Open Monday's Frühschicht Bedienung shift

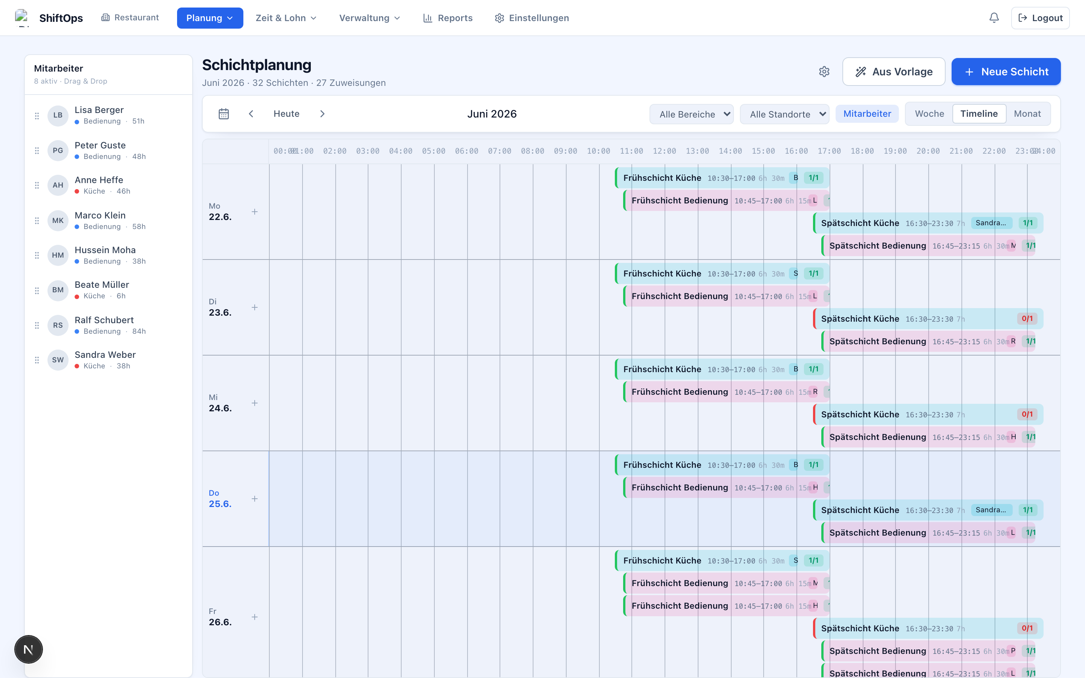[726, 200]
